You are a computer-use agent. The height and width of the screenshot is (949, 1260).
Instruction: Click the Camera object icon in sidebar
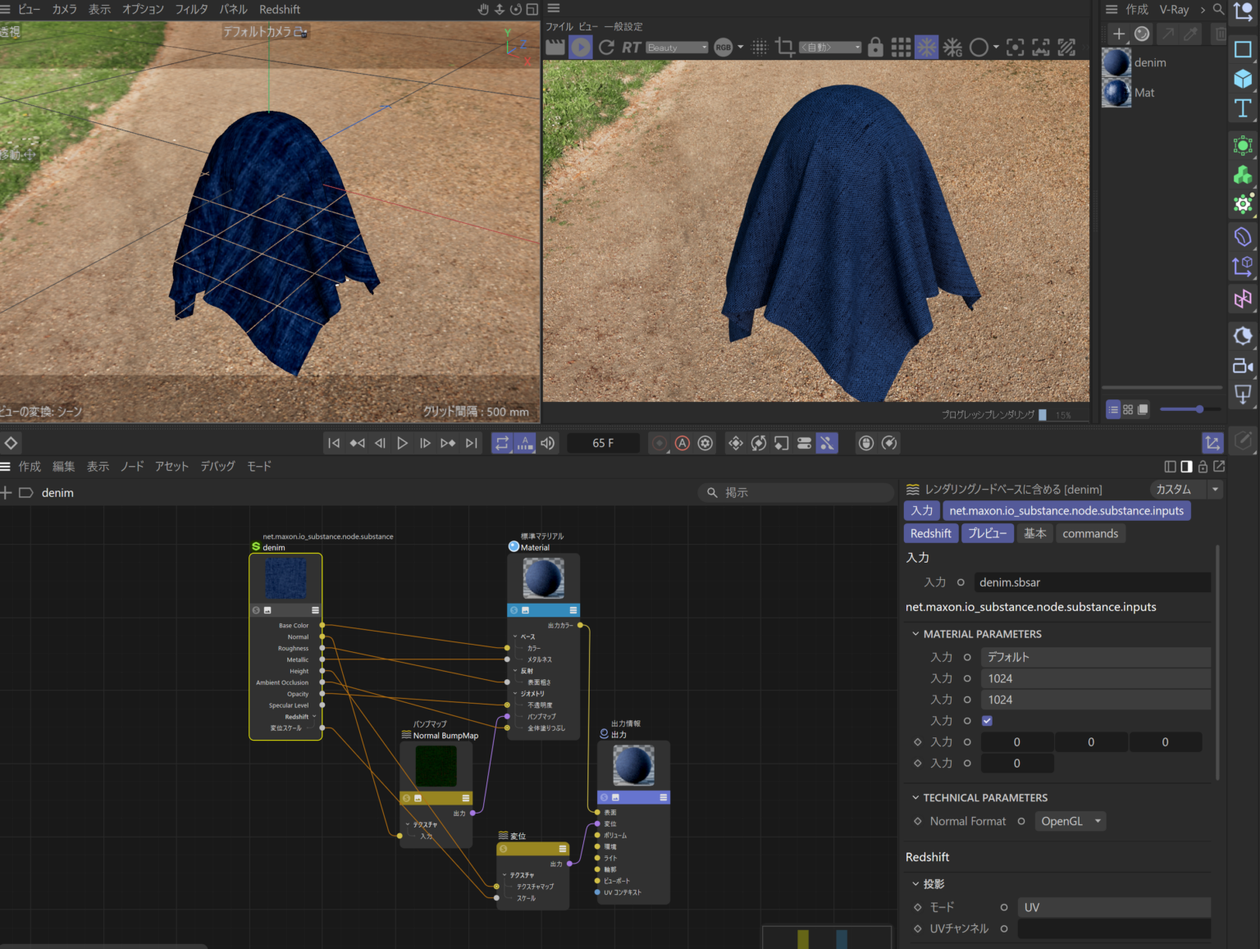1244,366
